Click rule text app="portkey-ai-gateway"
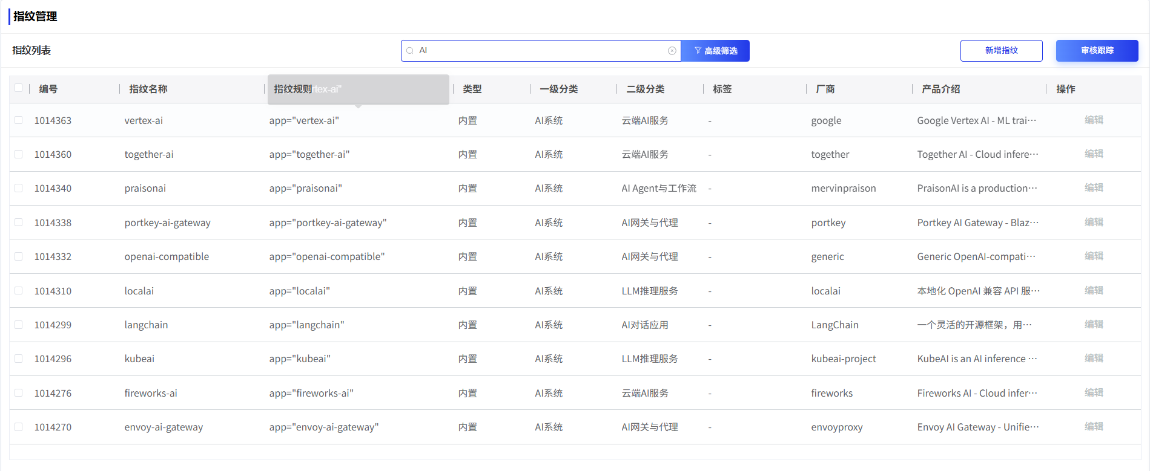 point(328,223)
